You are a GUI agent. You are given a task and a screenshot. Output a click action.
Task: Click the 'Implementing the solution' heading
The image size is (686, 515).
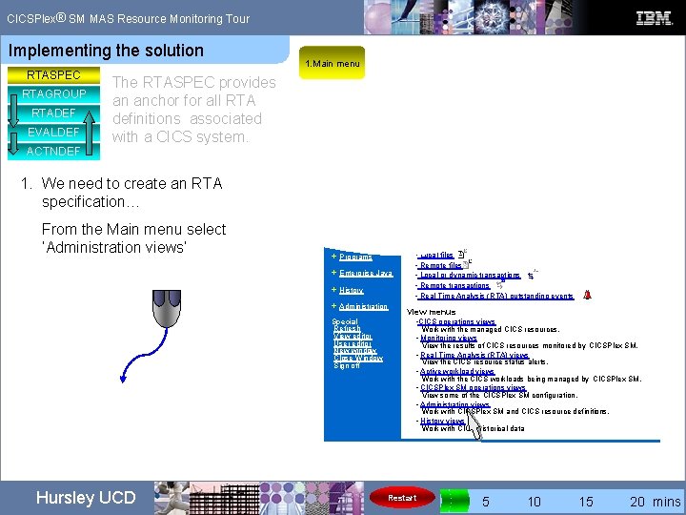click(x=106, y=51)
